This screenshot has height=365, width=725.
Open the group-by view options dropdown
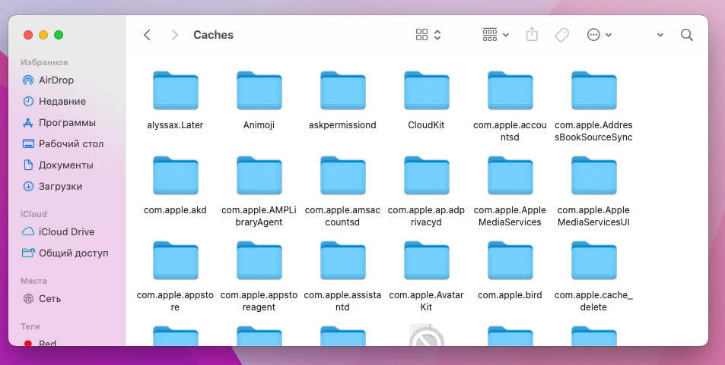tap(495, 35)
